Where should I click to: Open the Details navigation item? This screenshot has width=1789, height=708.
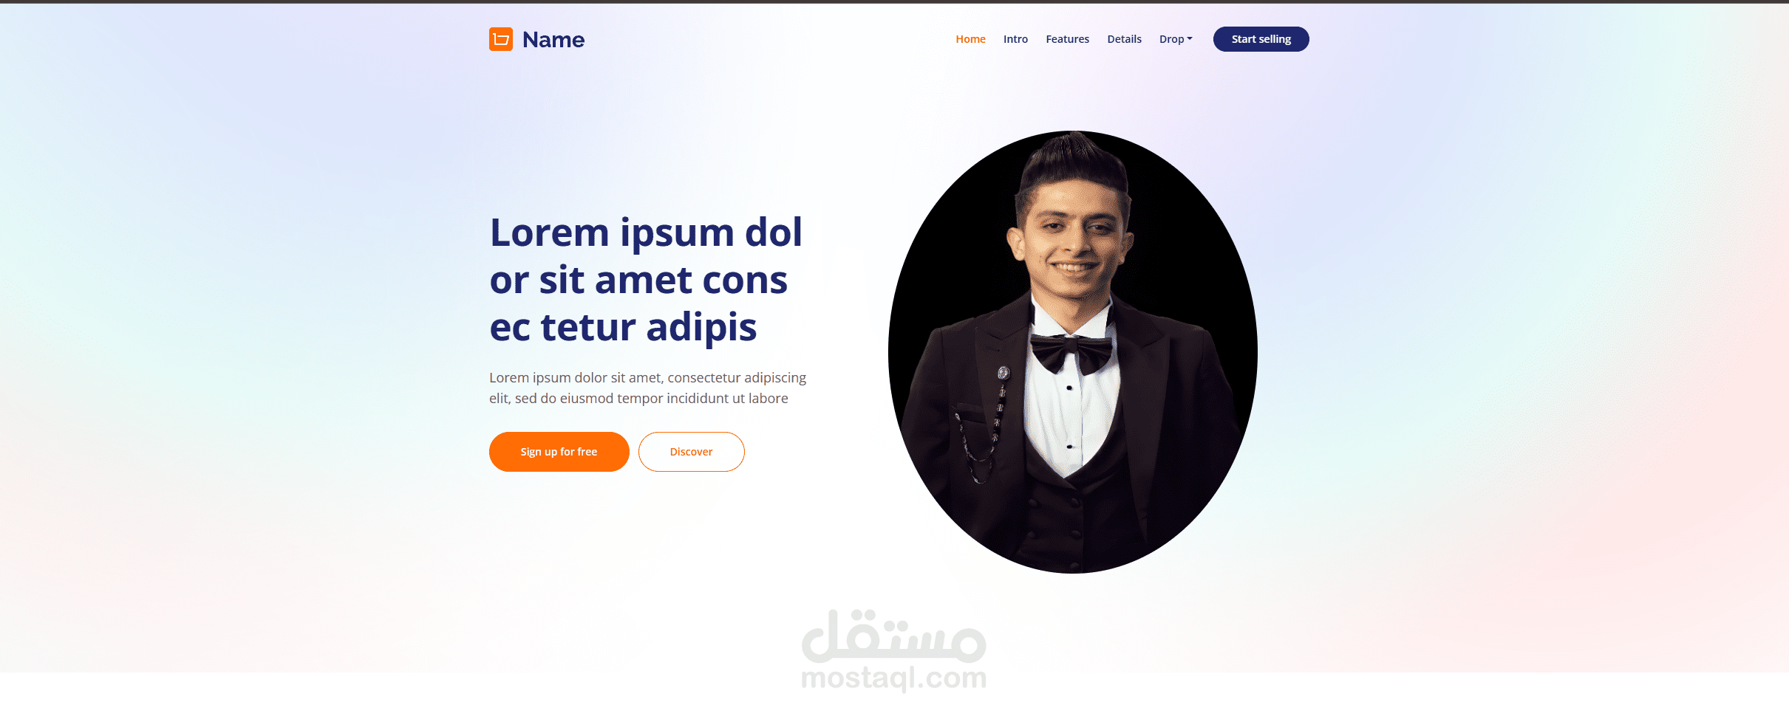pos(1124,39)
